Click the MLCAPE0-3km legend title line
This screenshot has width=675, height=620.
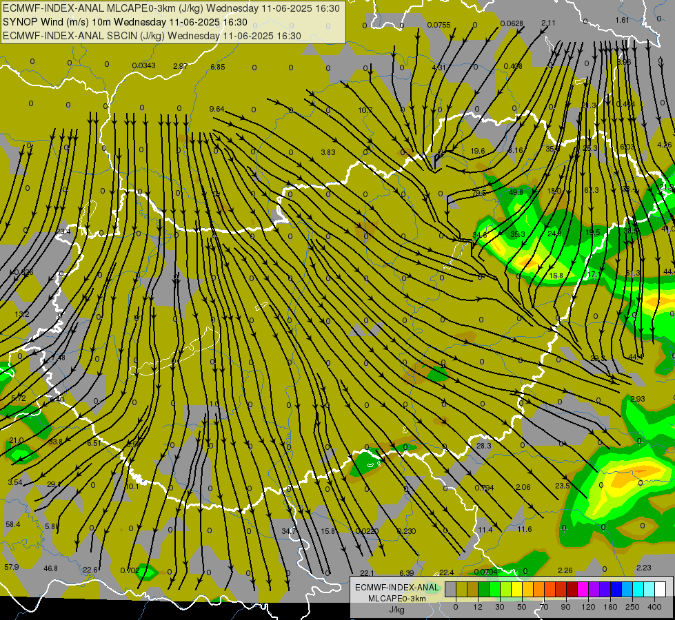point(397,599)
